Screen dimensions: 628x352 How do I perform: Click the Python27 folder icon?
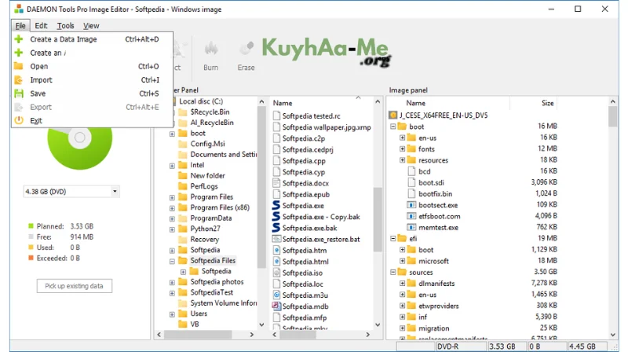click(183, 229)
